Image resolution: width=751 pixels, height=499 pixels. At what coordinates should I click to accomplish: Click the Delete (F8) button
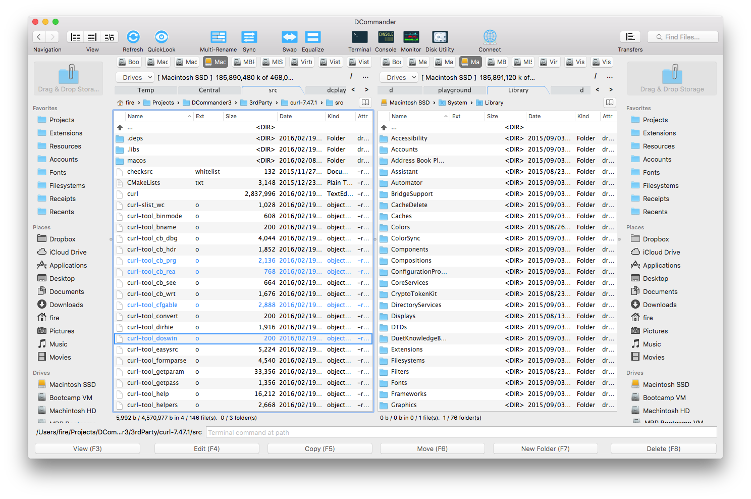[664, 448]
